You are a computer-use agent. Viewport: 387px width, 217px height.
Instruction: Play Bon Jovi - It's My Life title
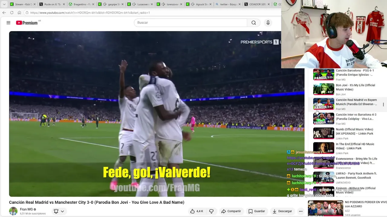point(355,87)
